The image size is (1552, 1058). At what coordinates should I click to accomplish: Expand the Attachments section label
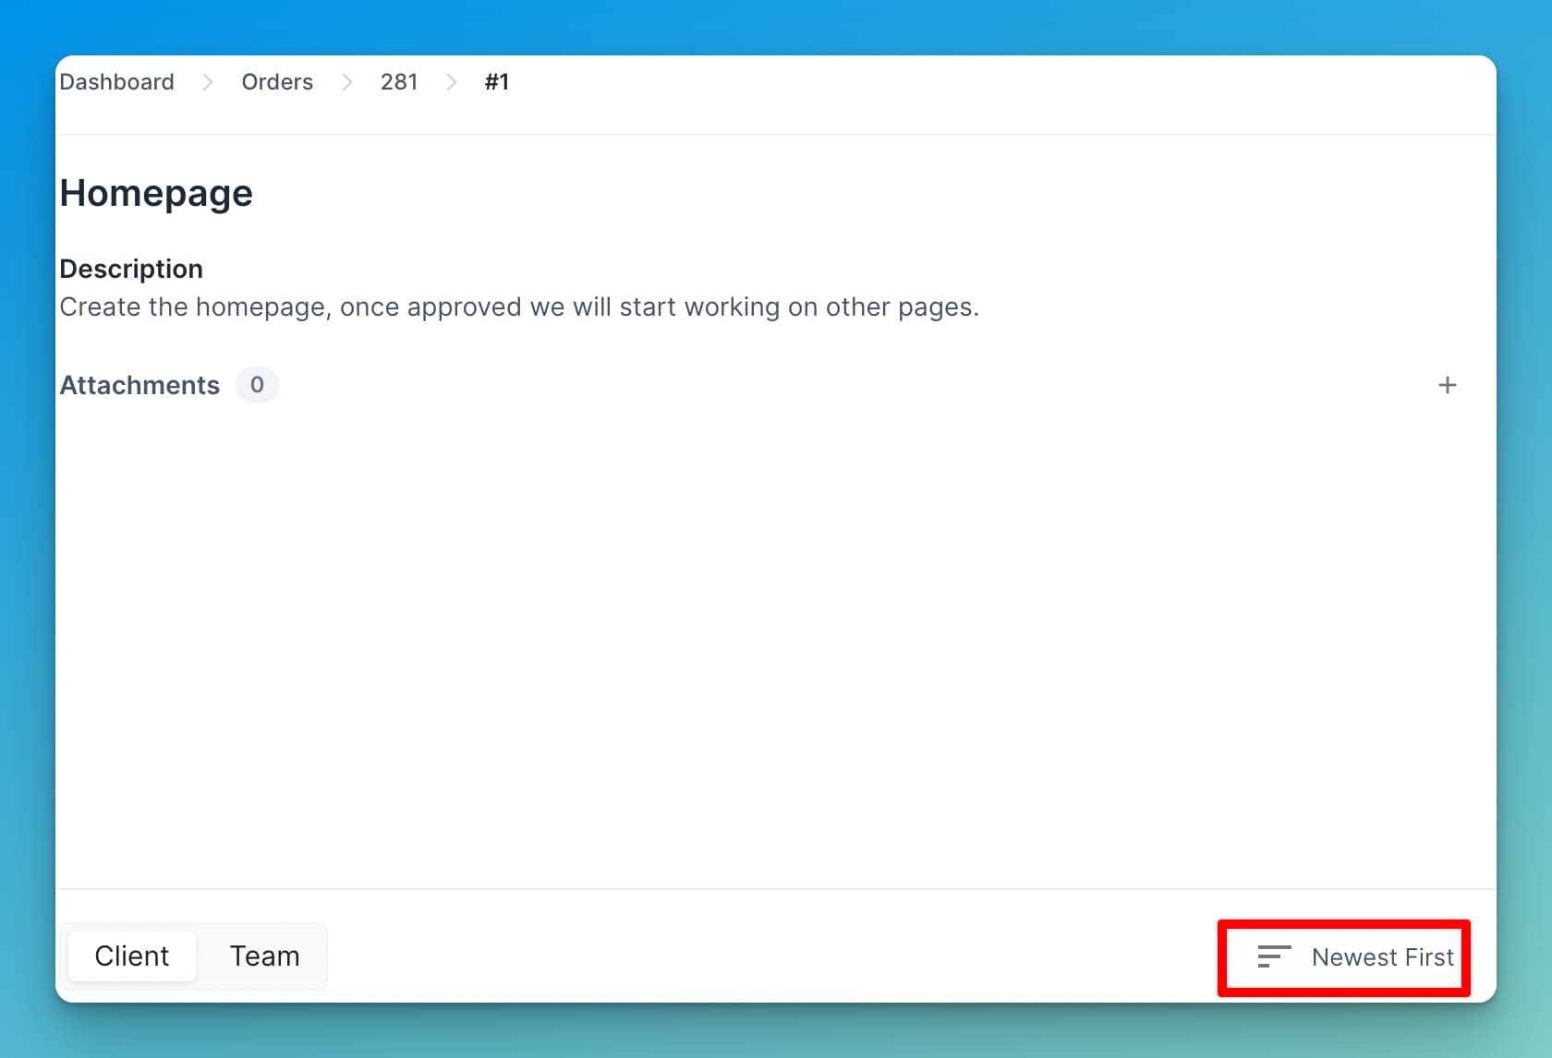click(x=139, y=385)
